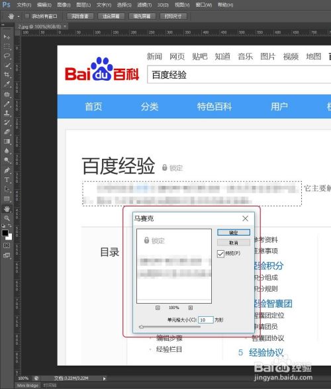Select the Blur tool
331x389 pixels.
(x=7, y=151)
